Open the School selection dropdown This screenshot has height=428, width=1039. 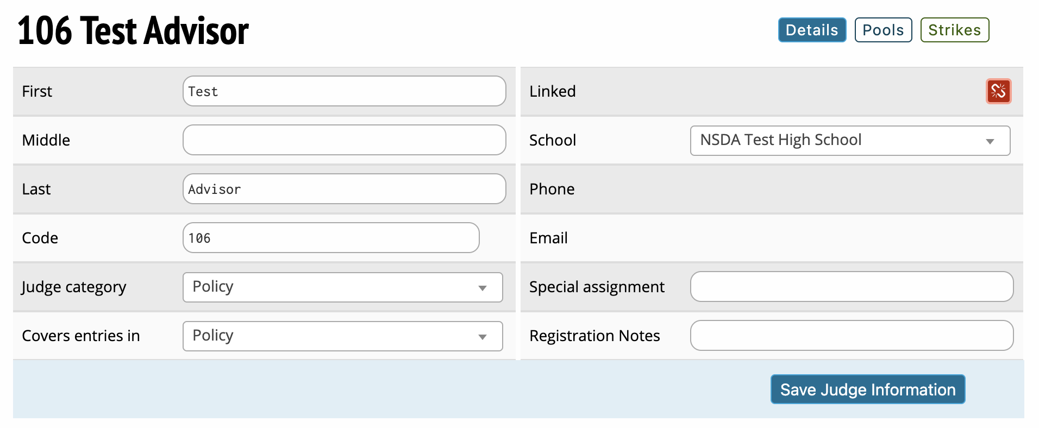(x=850, y=141)
